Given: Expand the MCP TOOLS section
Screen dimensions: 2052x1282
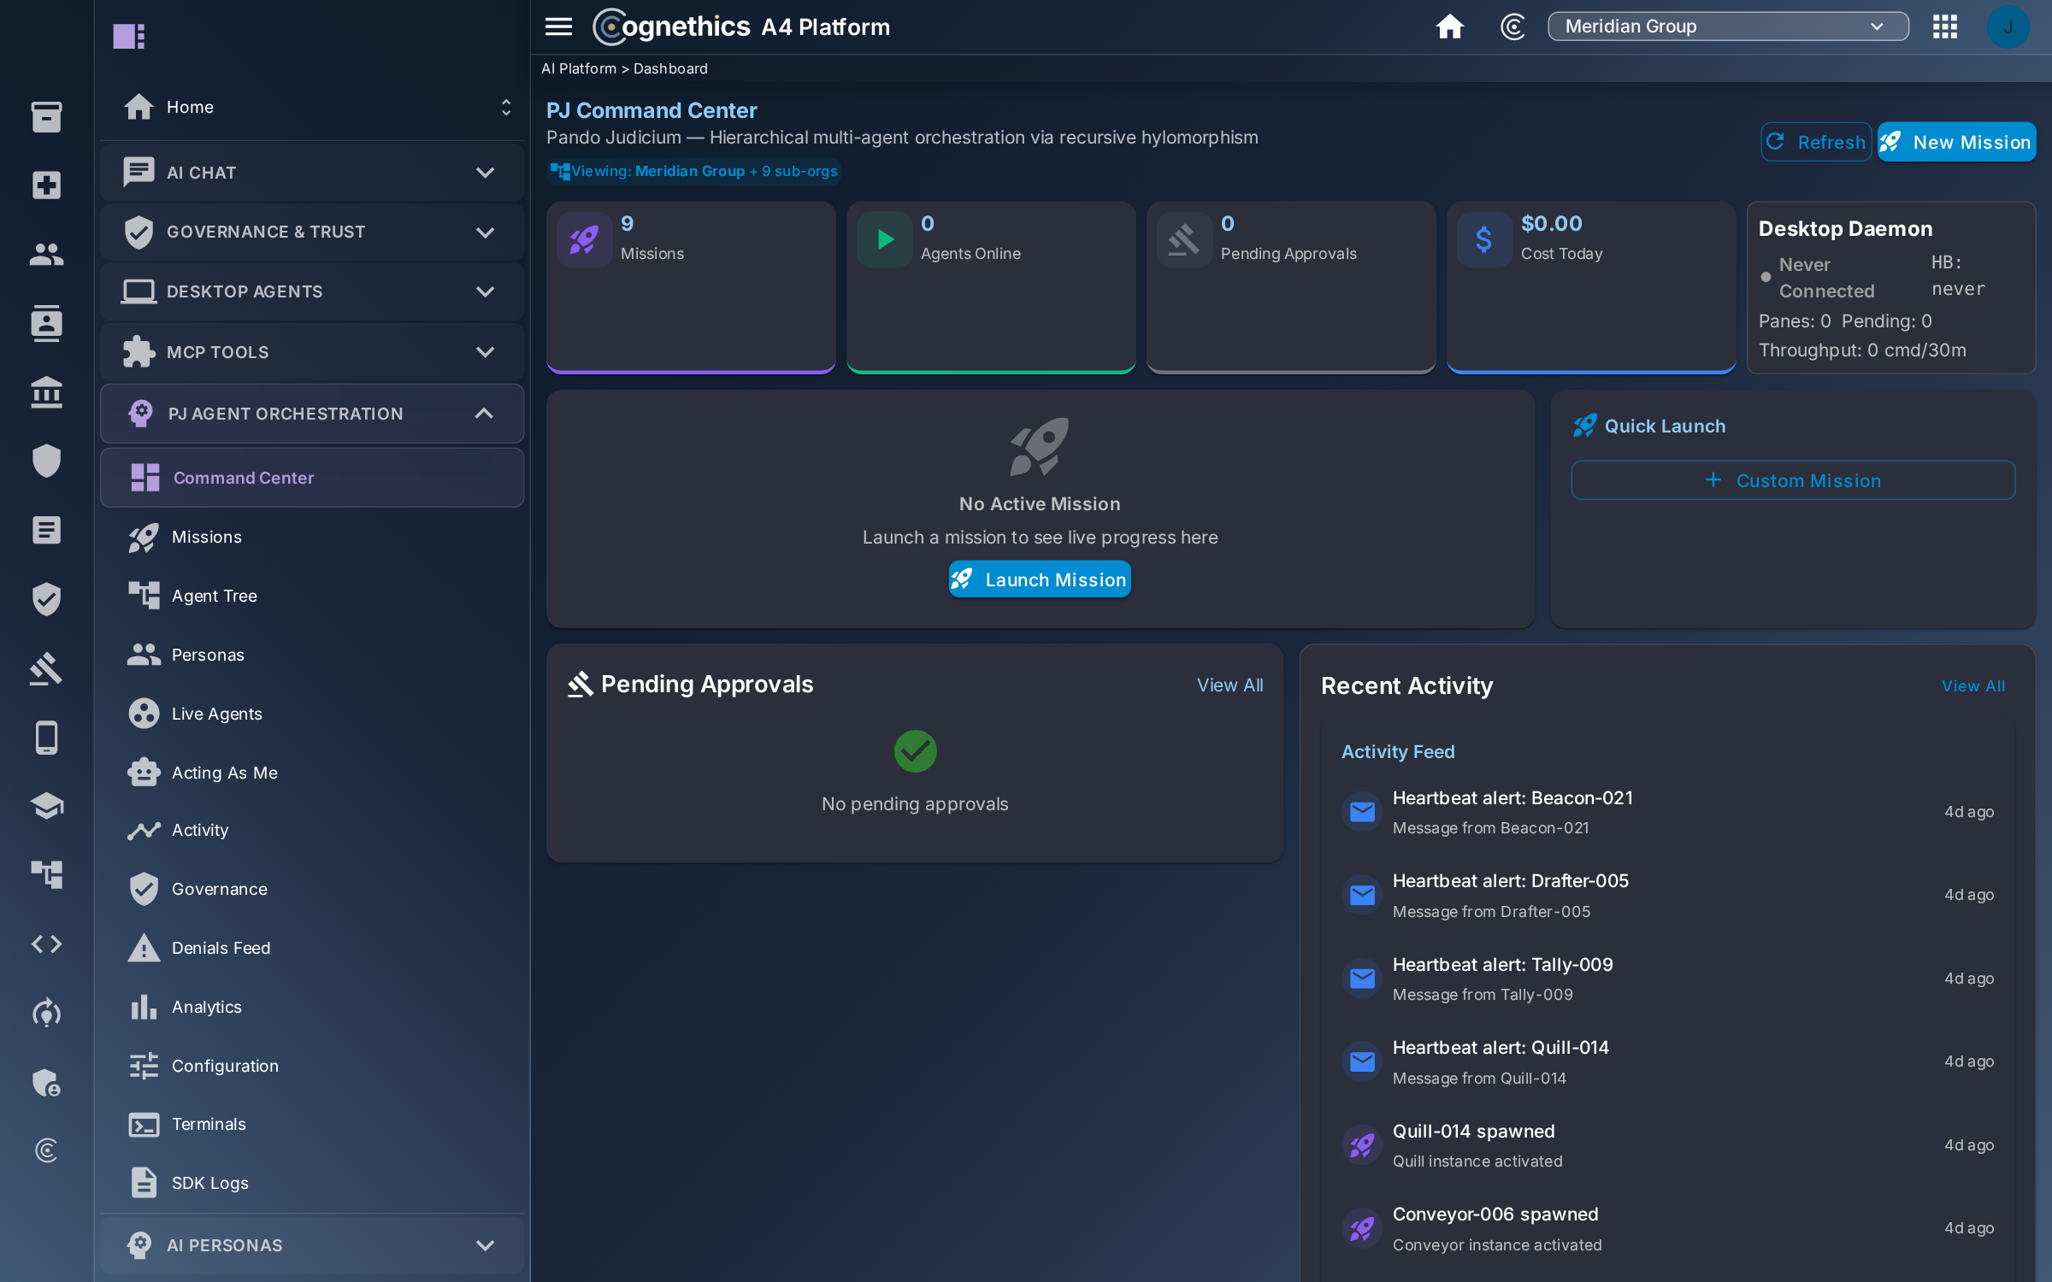Looking at the screenshot, I should point(312,351).
